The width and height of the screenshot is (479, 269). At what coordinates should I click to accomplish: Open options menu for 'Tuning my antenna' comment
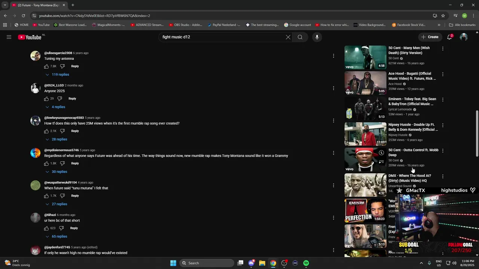333,56
